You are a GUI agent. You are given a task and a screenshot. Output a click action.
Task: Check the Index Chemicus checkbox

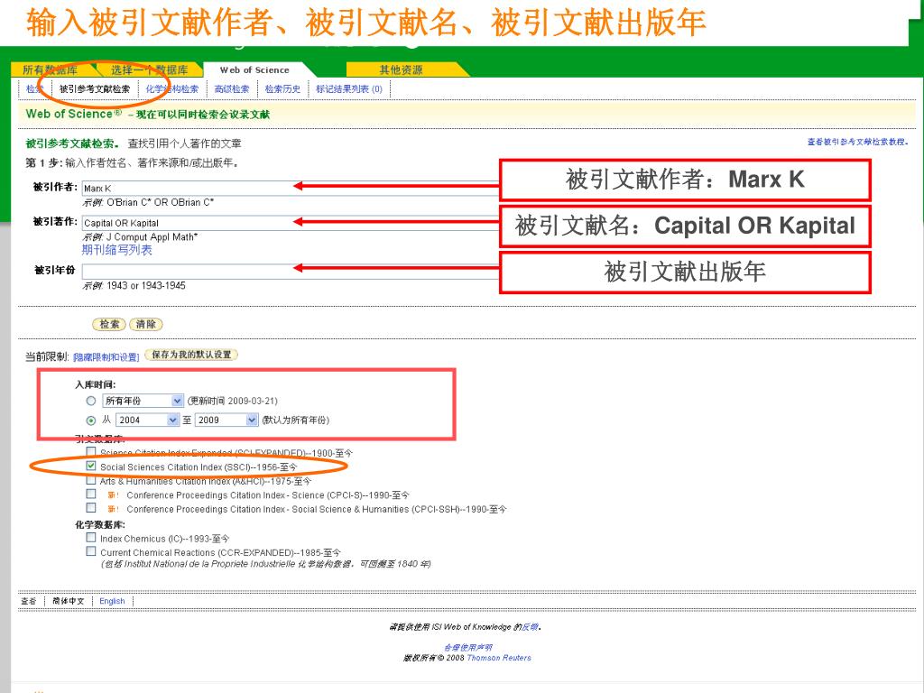pos(91,538)
